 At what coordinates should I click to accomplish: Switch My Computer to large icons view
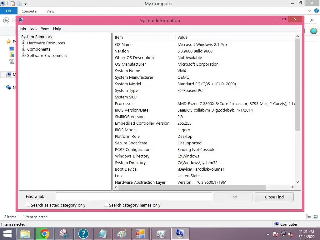[x=315, y=217]
